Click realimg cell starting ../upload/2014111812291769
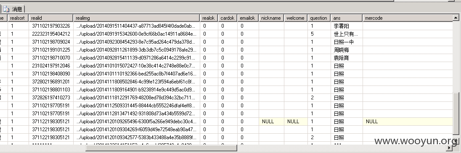Screen dimensions: 461x153 pos(136,98)
